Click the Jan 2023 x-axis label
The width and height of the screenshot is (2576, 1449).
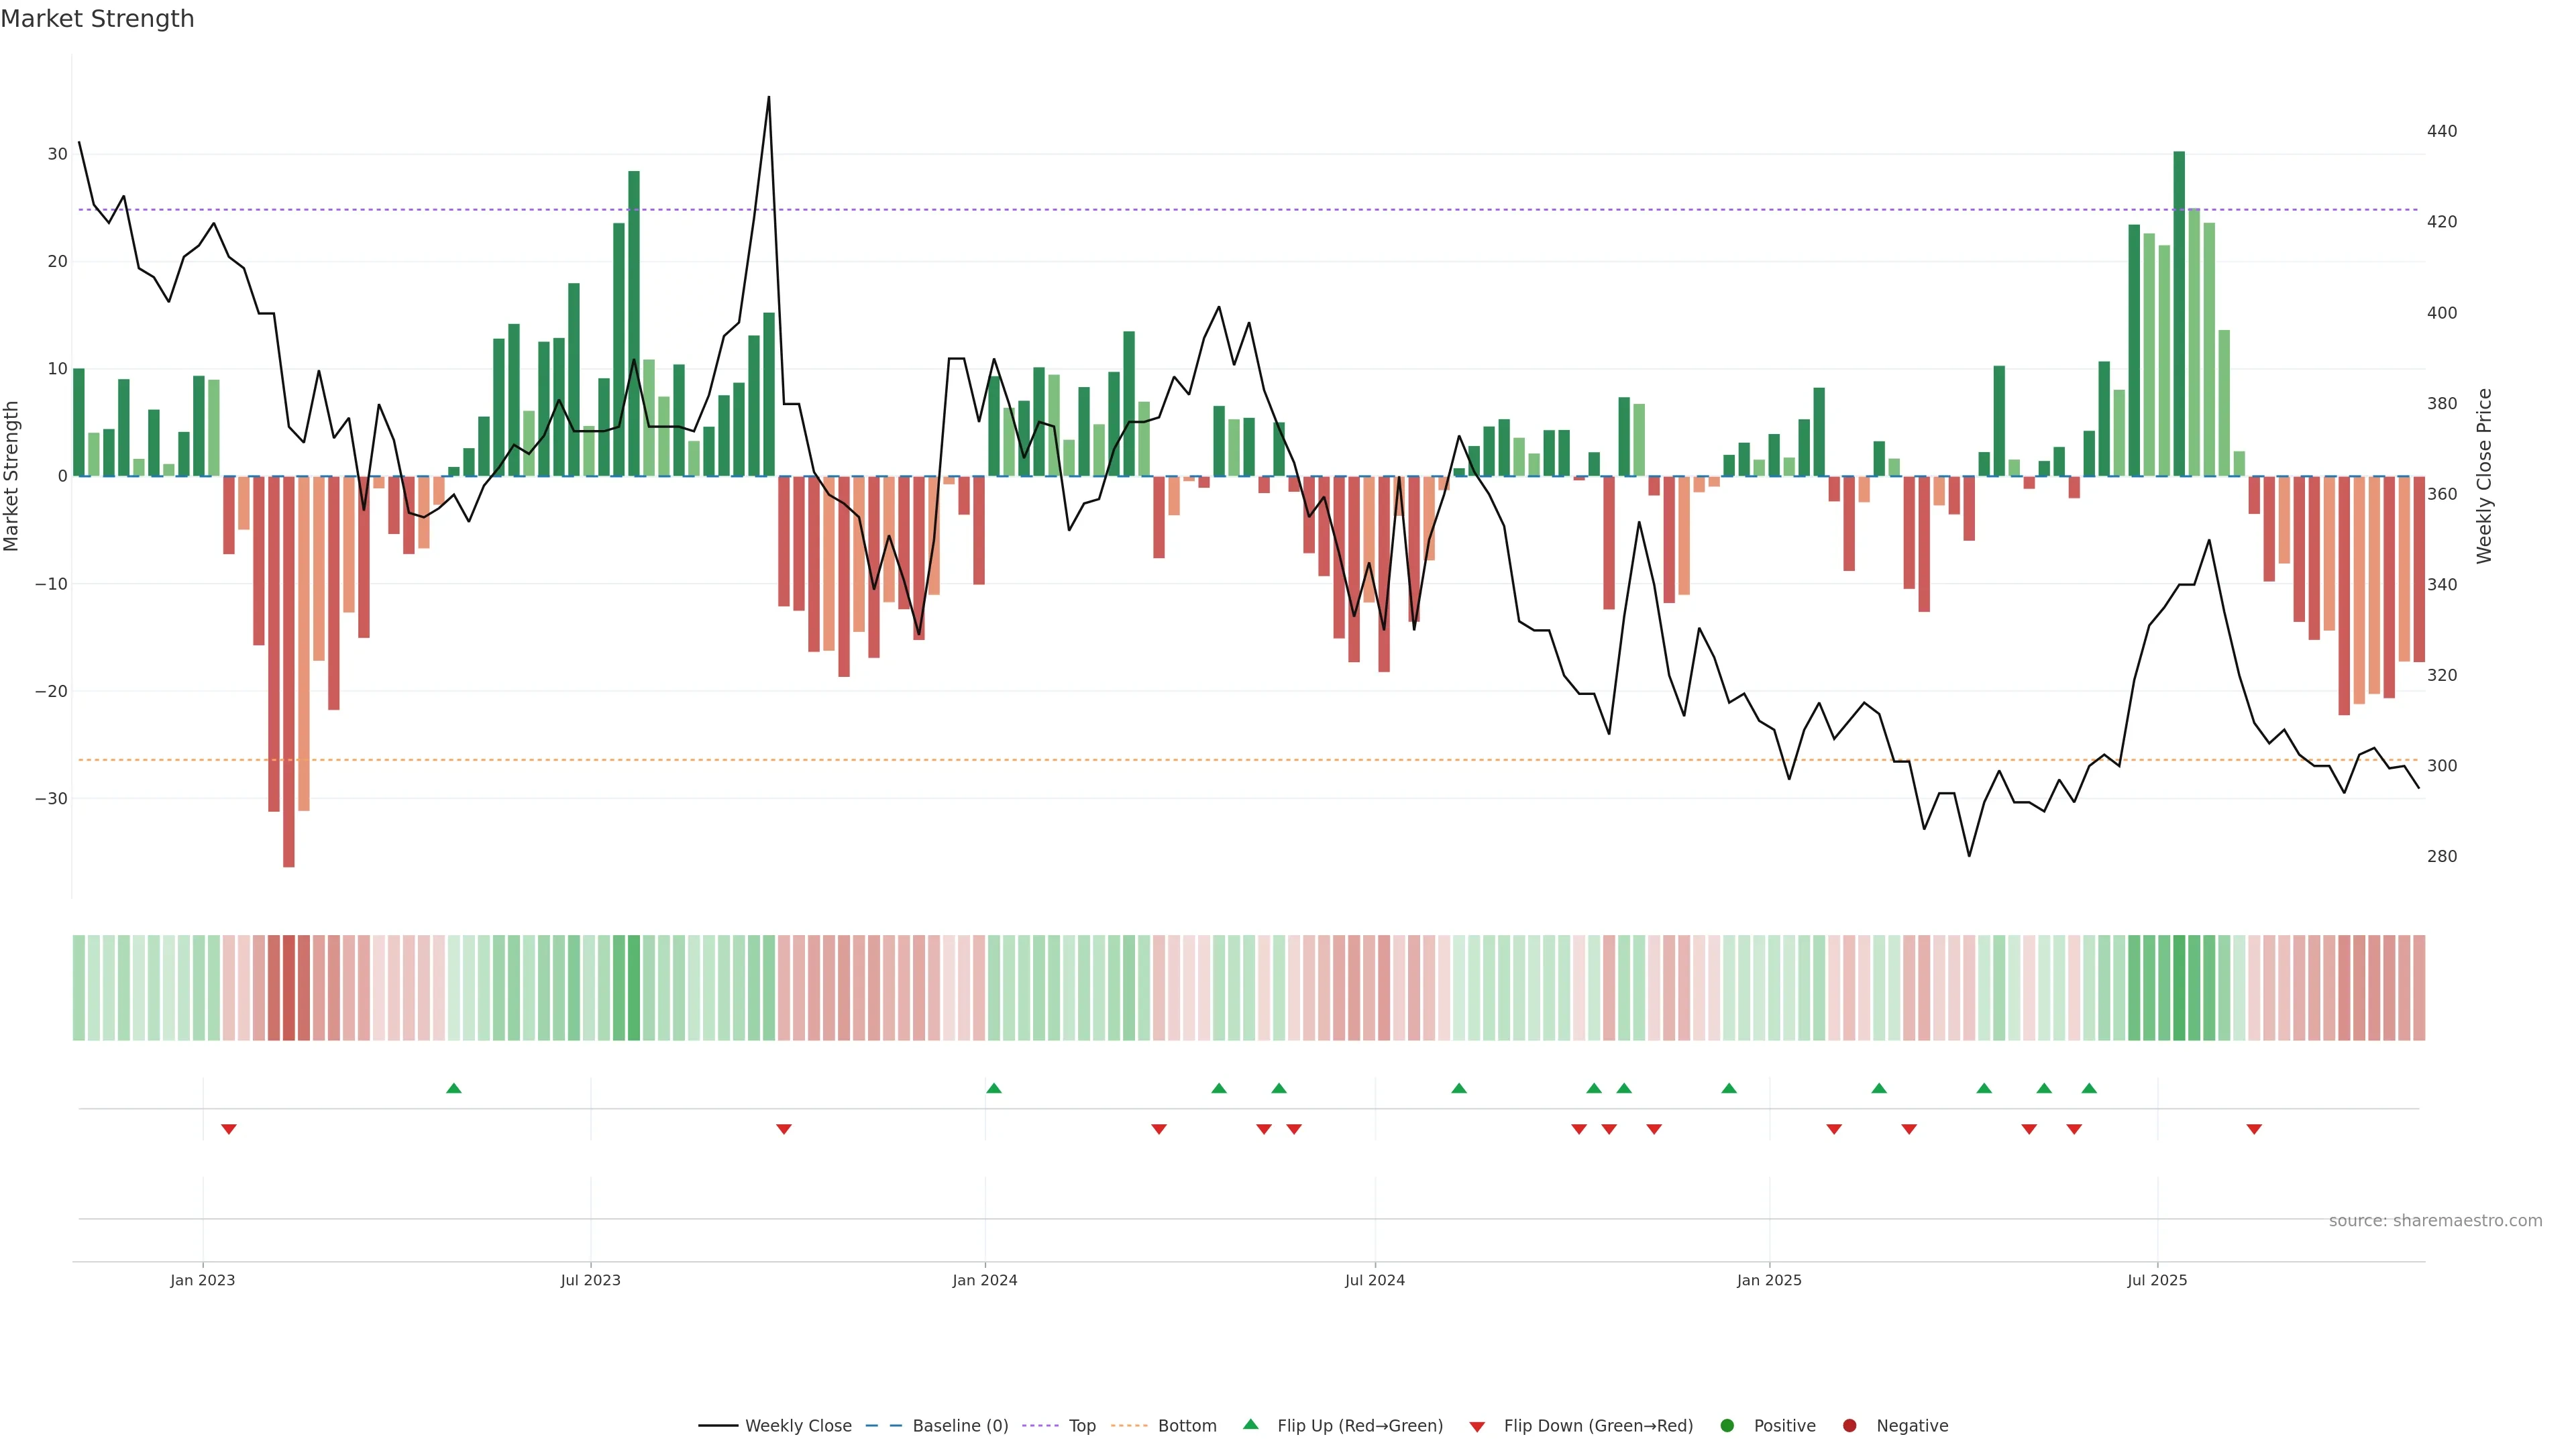[x=203, y=1280]
